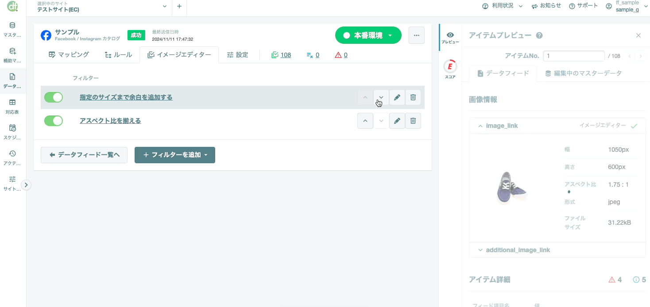Select データフィード preview tab
650x307 pixels.
[503, 73]
